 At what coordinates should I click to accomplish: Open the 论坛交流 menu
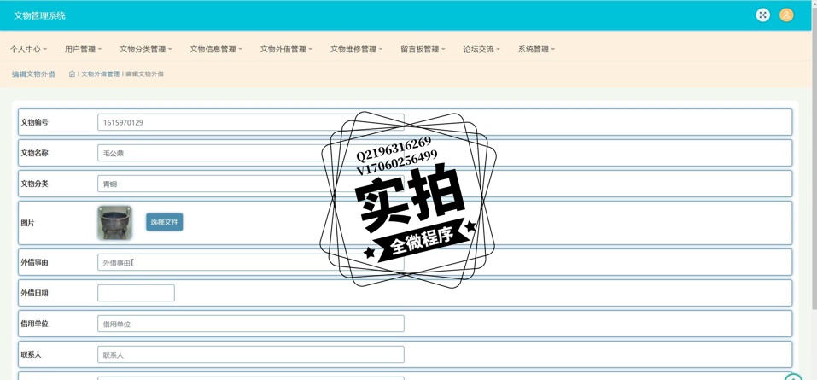pos(481,50)
